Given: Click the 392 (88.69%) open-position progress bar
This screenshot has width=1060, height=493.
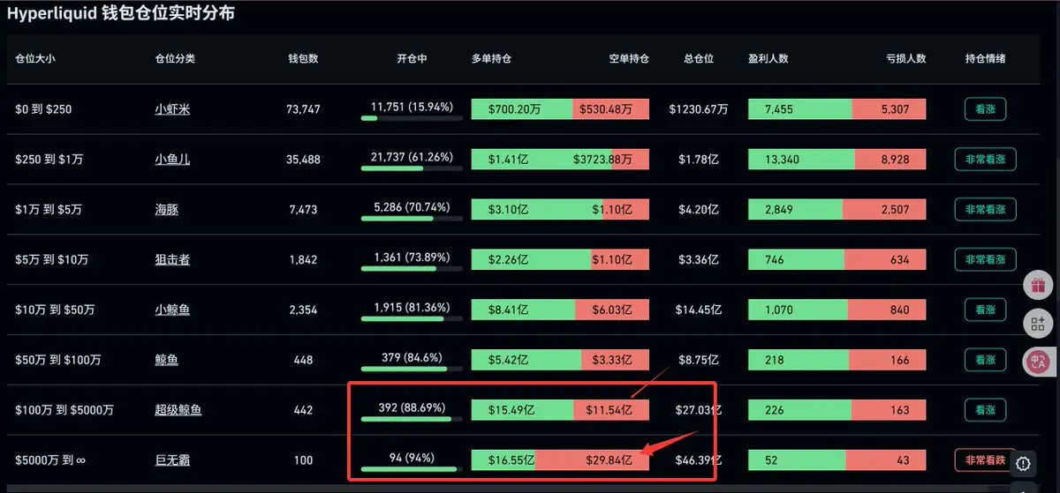Looking at the screenshot, I should pos(412,419).
